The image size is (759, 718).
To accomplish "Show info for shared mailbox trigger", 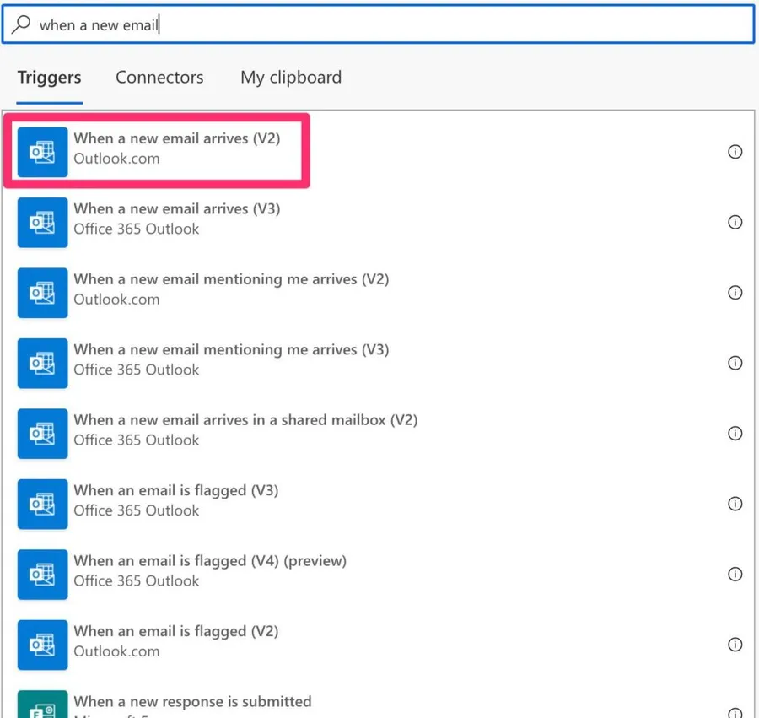I will coord(735,433).
